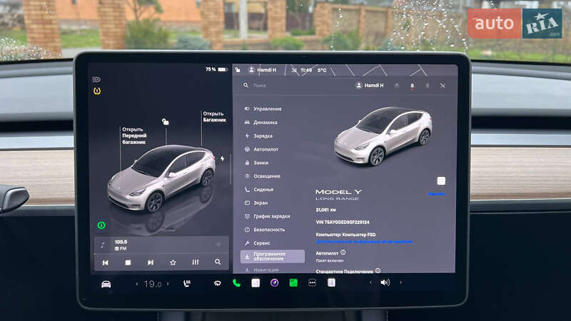
Task: Turn on seat heater icon
Action: coord(187,283)
